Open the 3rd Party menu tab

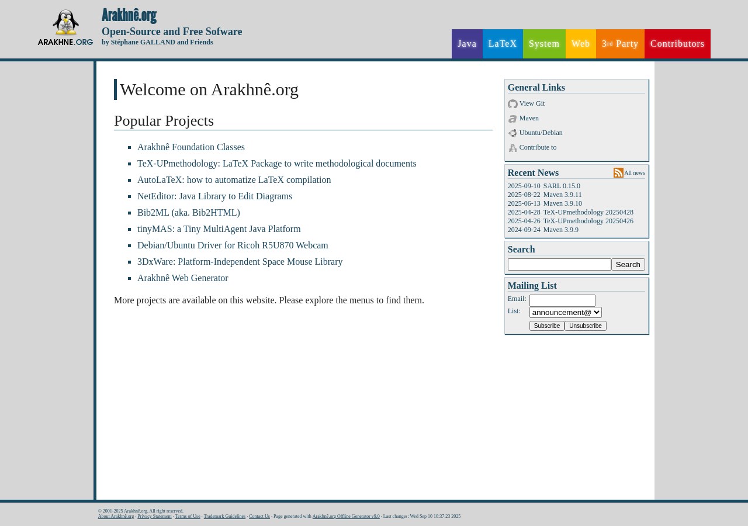click(x=620, y=44)
